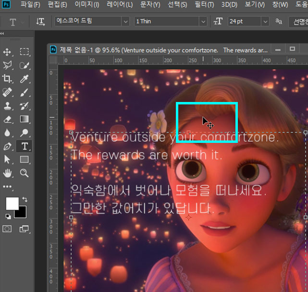The height and width of the screenshot is (292, 308).
Task: Select the Crop tool
Action: pos(7,78)
